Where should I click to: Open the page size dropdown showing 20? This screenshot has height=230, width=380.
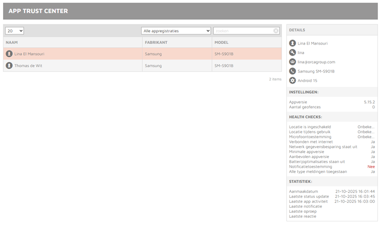pos(15,31)
